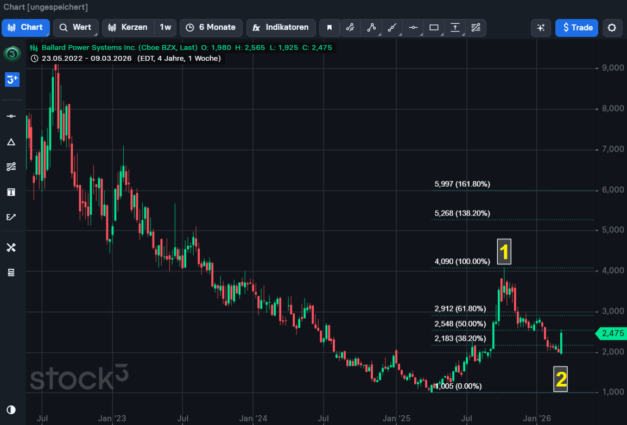This screenshot has height=425, width=627.
Task: Click the blue Trade button
Action: (577, 28)
